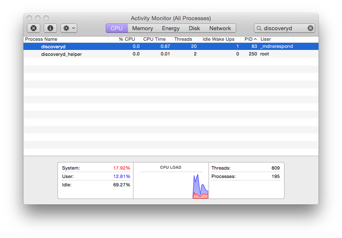Switch to the Network tab

coord(220,29)
